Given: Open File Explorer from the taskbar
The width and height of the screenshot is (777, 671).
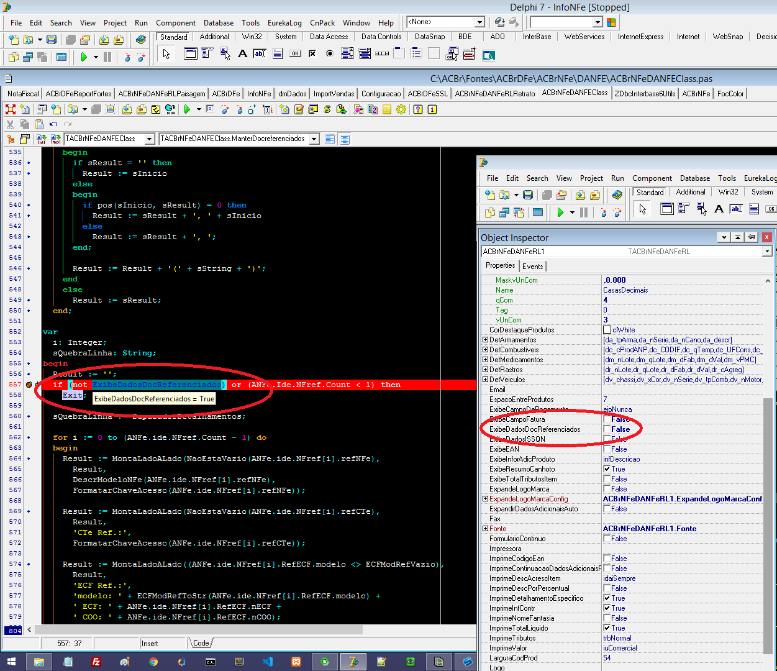Looking at the screenshot, I should click(x=39, y=662).
